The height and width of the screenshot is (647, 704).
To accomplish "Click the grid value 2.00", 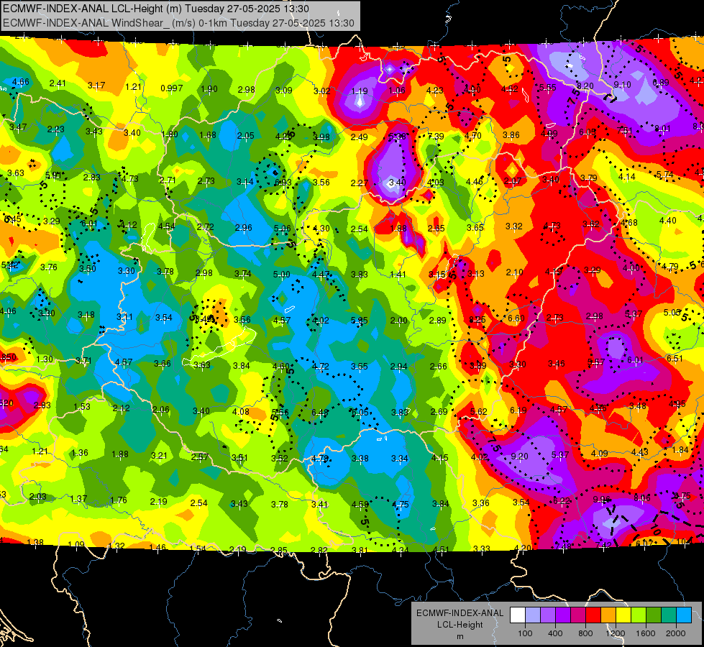I will [x=398, y=320].
